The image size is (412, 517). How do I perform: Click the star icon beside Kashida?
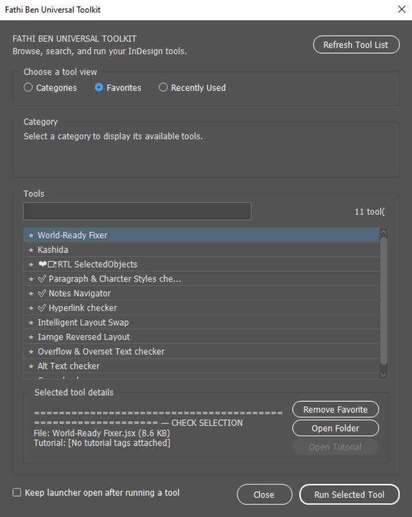click(x=31, y=250)
